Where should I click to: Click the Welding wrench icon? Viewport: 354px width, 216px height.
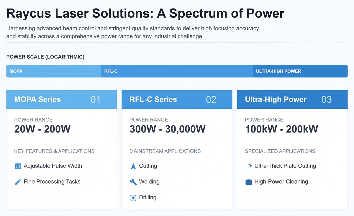[x=133, y=182]
